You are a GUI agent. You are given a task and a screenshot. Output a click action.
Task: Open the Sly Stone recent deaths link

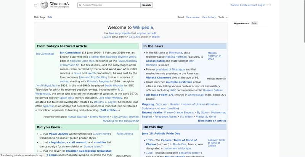[x=202, y=113]
